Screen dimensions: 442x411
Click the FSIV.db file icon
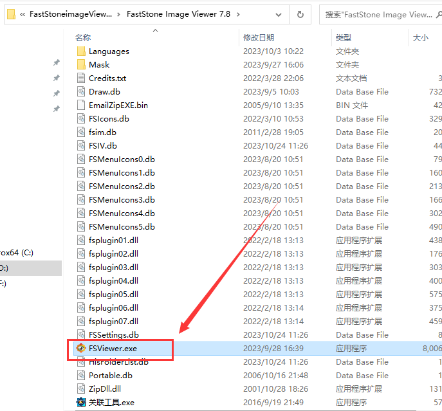[81, 146]
